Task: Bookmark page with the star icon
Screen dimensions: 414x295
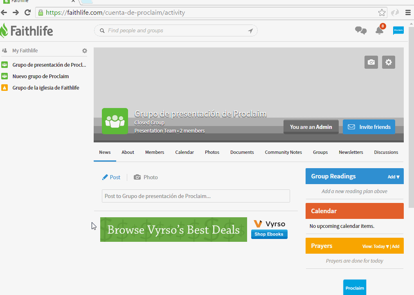Action: coord(382,12)
